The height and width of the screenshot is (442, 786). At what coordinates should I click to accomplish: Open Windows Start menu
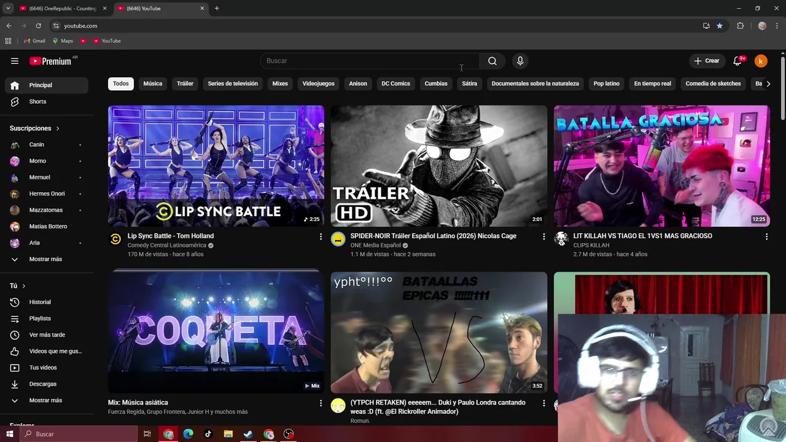point(10,434)
